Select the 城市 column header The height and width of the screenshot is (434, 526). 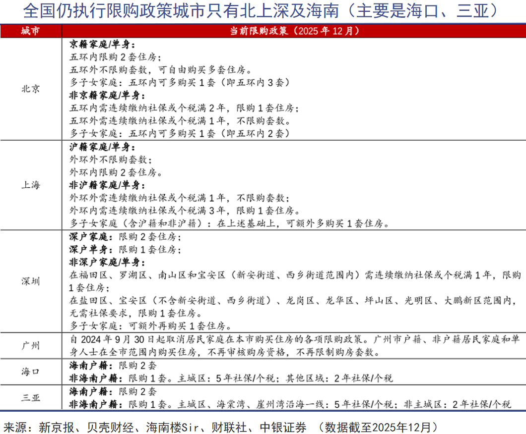[31, 31]
